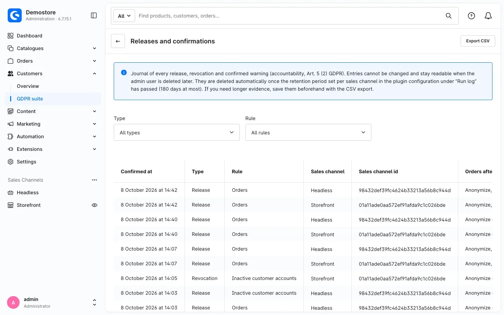Collapse sidebar with the panel toggle icon
504x315 pixels.
94,15
